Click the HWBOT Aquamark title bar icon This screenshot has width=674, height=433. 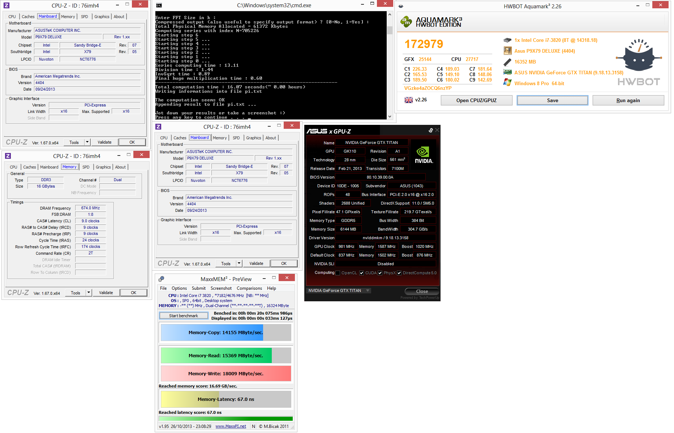400,6
